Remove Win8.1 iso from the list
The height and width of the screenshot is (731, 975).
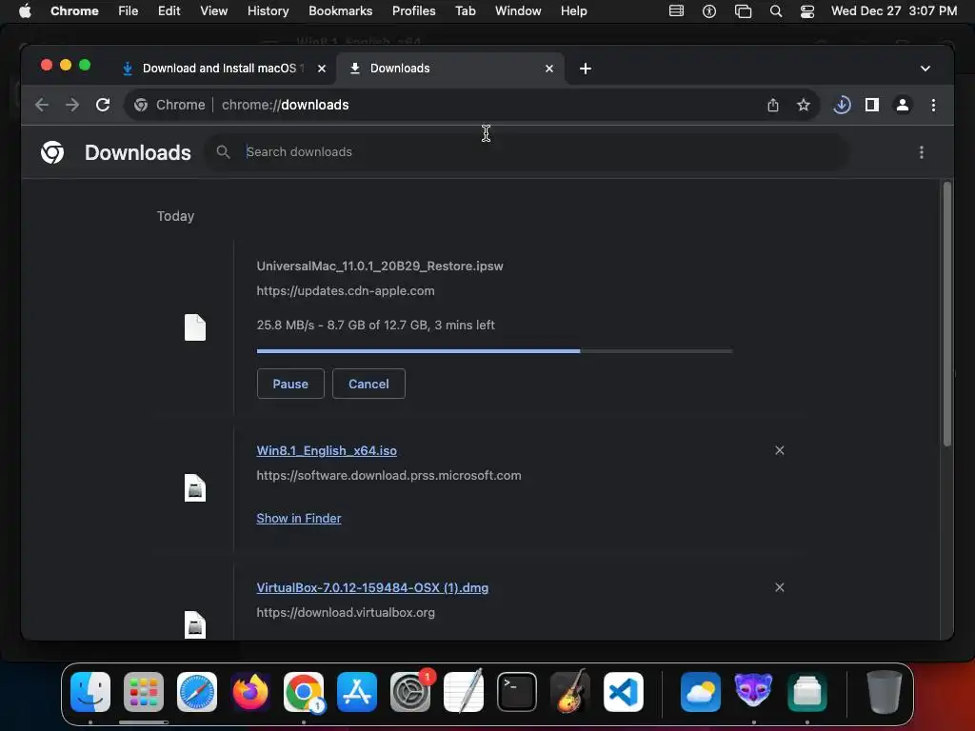pyautogui.click(x=780, y=450)
